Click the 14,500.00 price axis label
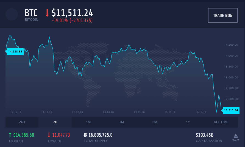 (231, 45)
